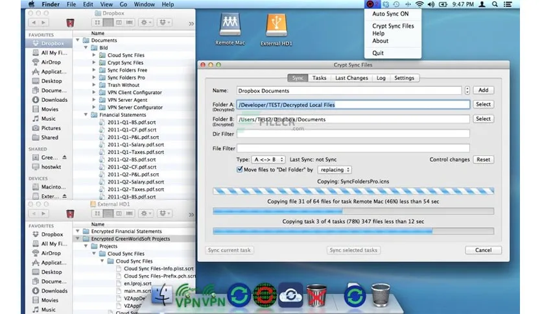This screenshot has height=314, width=542.
Task: Expand Encrypted Financial Statements in External HD1
Action: click(78, 231)
